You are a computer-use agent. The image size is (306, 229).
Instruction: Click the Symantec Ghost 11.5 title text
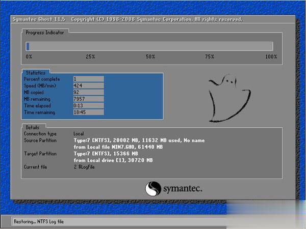pos(39,19)
